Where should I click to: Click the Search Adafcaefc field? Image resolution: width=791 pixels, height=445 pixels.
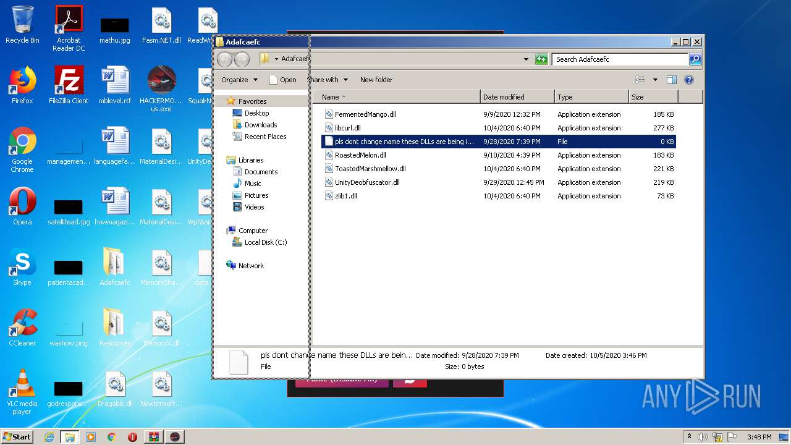[620, 59]
